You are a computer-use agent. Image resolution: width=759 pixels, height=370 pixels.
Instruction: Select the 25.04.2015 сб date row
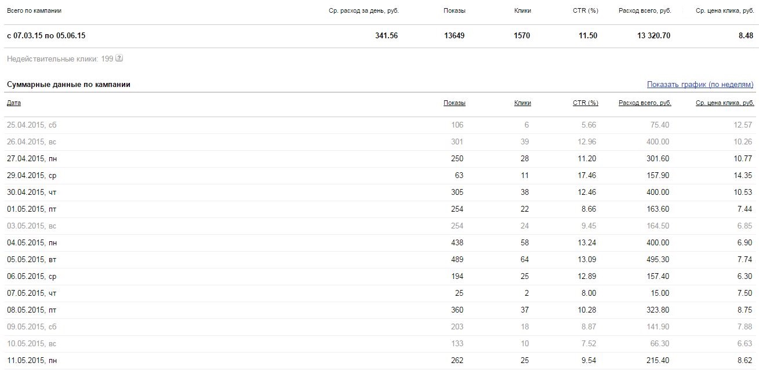(x=31, y=125)
